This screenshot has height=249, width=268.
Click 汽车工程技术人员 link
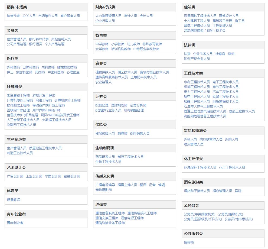(x=225, y=92)
